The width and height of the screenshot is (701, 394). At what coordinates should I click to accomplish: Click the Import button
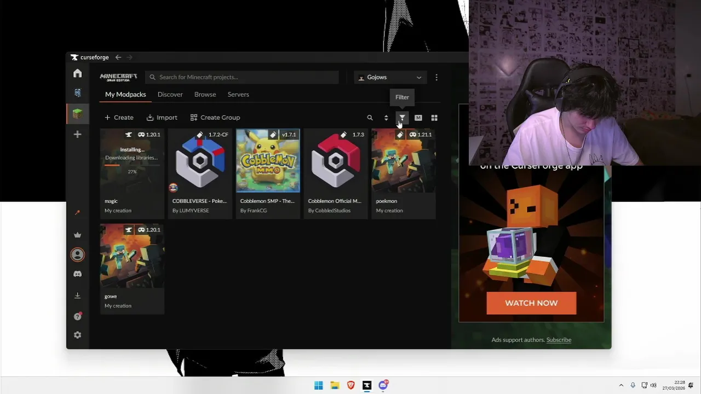click(x=162, y=118)
